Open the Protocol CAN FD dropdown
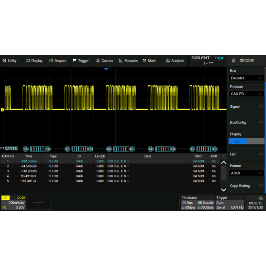The height and width of the screenshot is (266, 266). (246, 94)
